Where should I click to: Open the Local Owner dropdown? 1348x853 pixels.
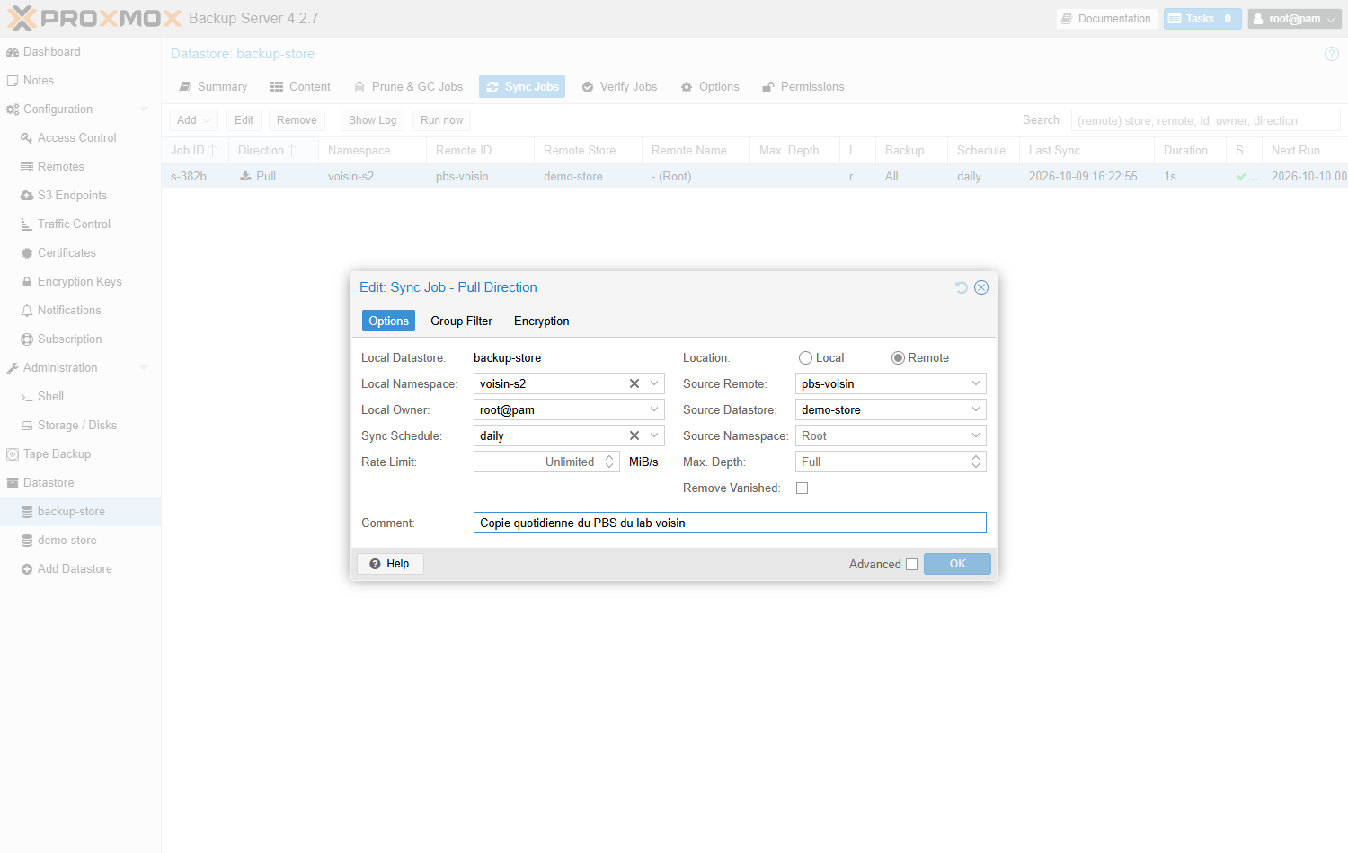654,409
